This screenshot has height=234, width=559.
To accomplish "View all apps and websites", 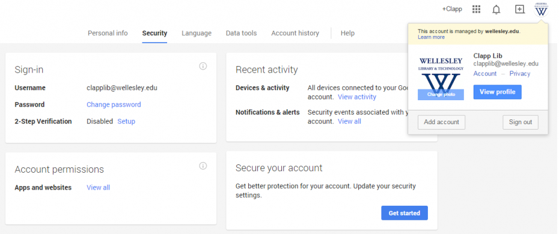I will tap(98, 187).
